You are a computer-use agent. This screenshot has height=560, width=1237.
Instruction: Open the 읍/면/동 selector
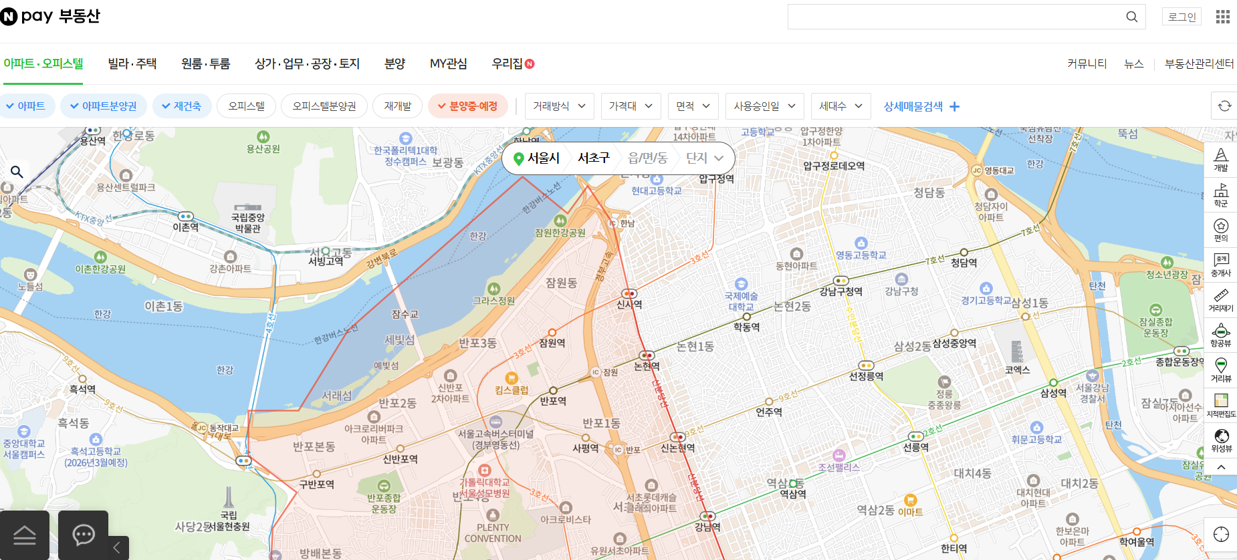[x=648, y=158]
